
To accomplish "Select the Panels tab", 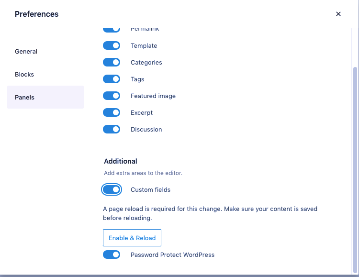I will (x=45, y=97).
